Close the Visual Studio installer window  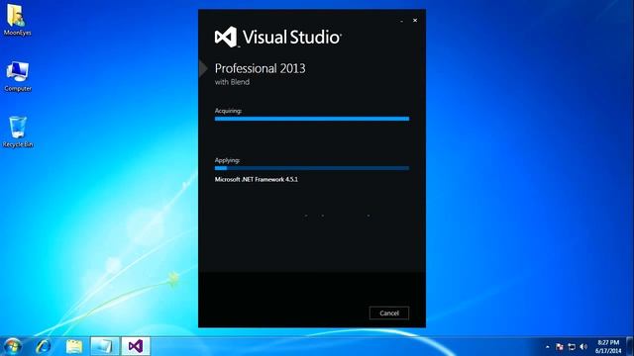point(415,20)
